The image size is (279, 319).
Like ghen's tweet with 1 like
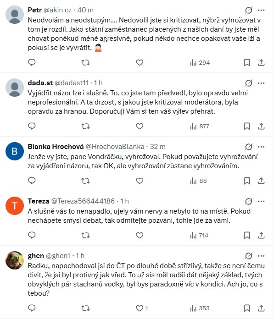[x=141, y=308]
